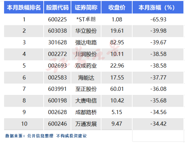185x143 pixels.
Task: Select 川润股份 name cell
Action: 86,54
